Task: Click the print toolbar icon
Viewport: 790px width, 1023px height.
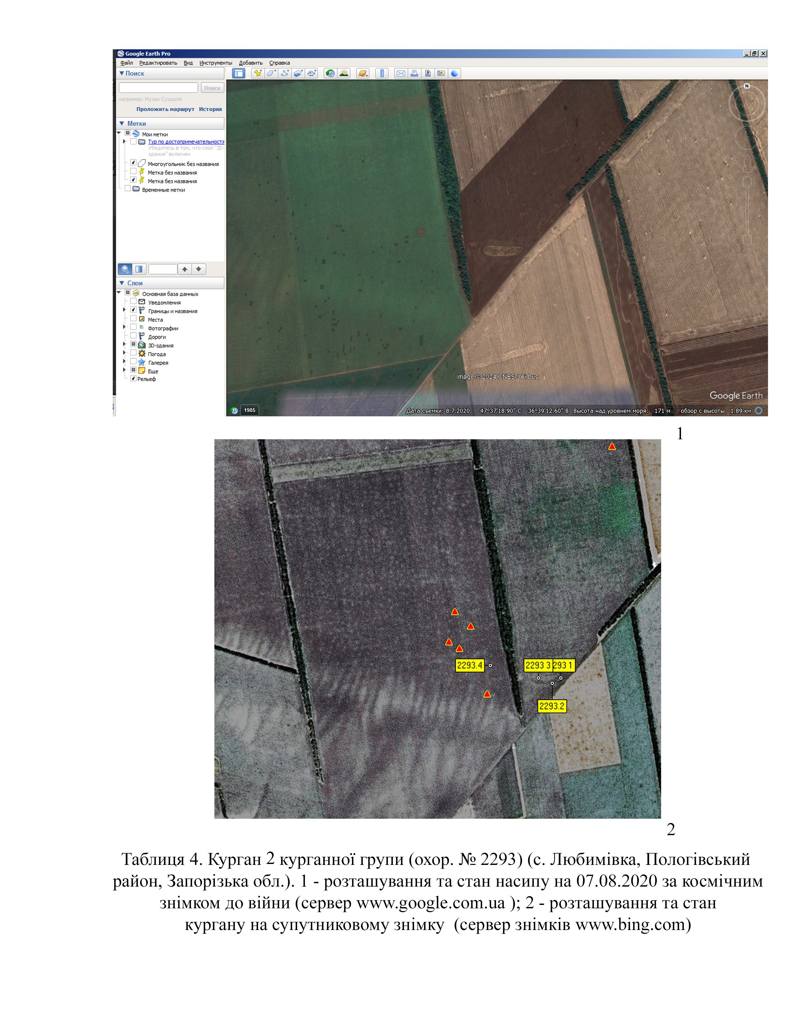Action: point(414,73)
